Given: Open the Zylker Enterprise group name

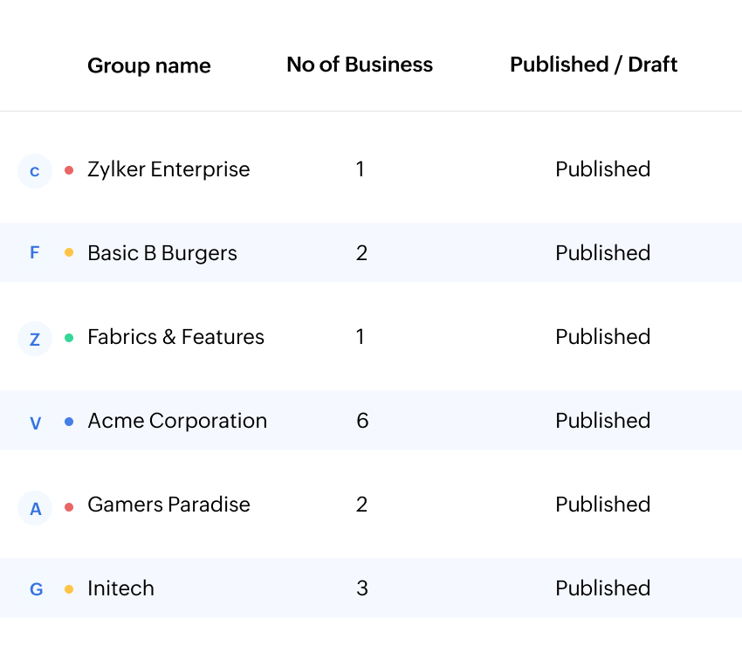Looking at the screenshot, I should (x=168, y=169).
